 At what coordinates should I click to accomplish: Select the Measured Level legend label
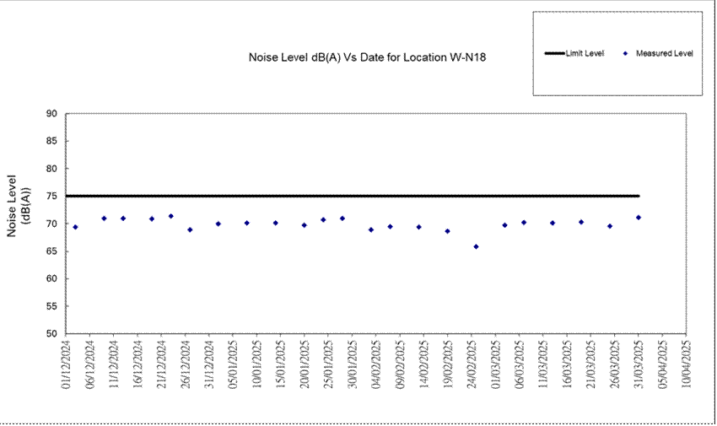click(664, 54)
